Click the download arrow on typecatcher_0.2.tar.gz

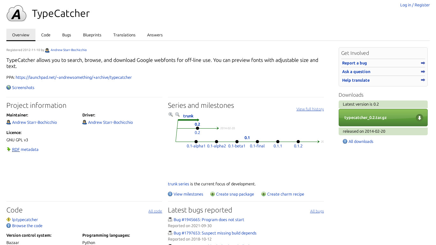click(420, 118)
